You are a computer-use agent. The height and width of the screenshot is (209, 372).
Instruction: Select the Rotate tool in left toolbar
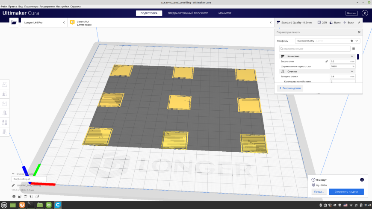pyautogui.click(x=5, y=103)
